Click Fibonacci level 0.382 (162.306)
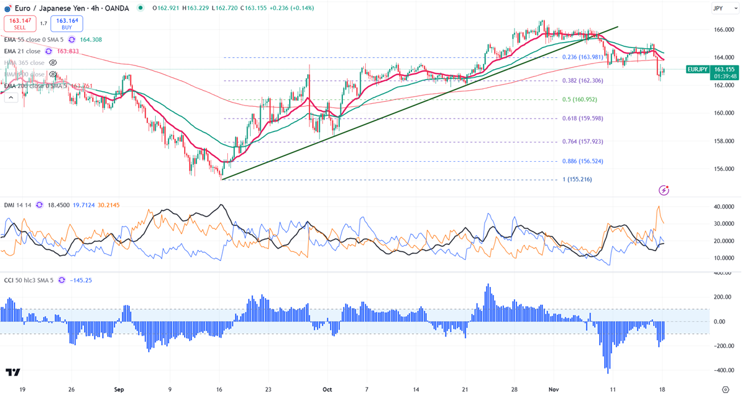Image resolution: width=745 pixels, height=395 pixels. [x=583, y=81]
